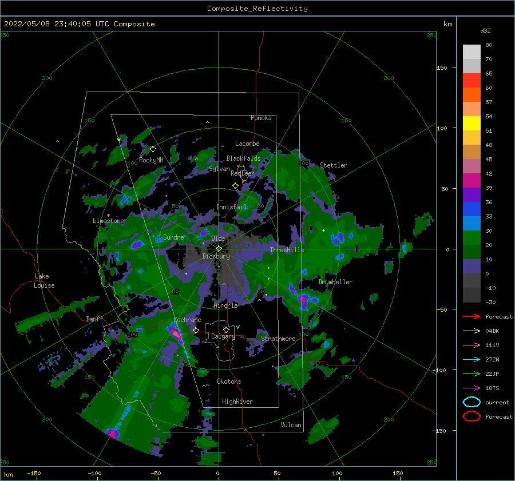Click the Okotoks city label
This screenshot has height=481, width=515.
click(x=229, y=381)
